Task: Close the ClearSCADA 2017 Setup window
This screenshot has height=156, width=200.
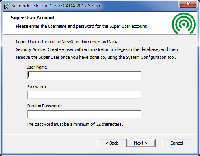Action: (188, 4)
